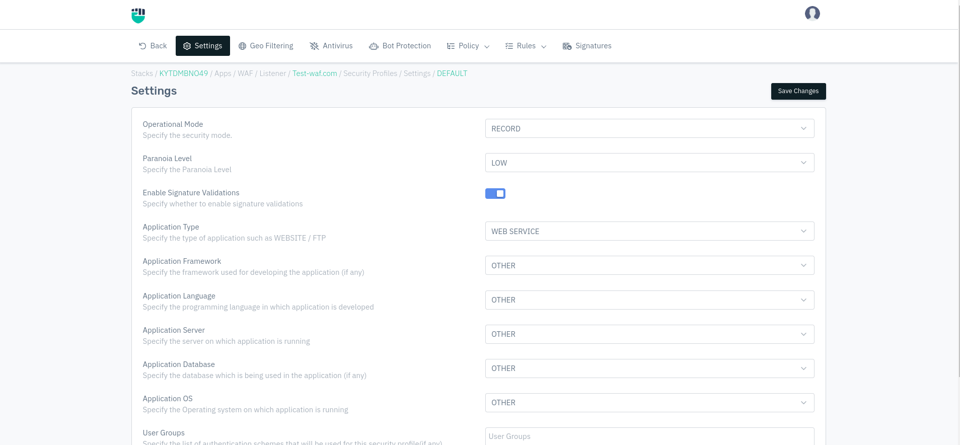Open the Application Database dropdown
Image resolution: width=960 pixels, height=445 pixels.
(x=649, y=368)
